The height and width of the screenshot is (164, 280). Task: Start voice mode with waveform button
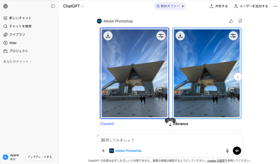point(237,151)
